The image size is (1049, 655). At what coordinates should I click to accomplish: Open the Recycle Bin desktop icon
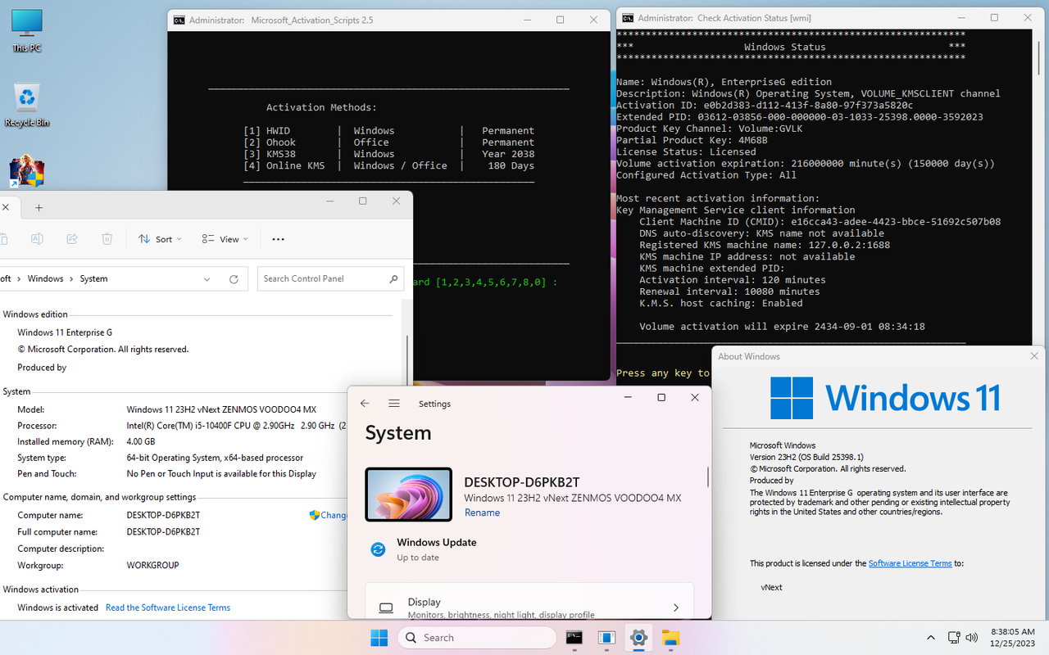tap(26, 105)
